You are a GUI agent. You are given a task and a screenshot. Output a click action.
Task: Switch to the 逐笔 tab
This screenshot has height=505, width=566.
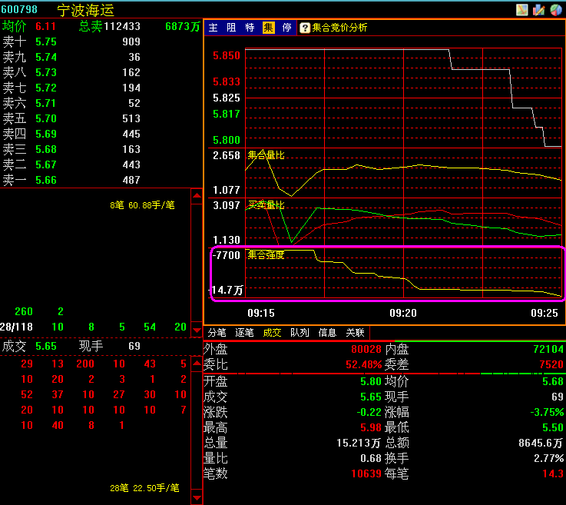click(245, 333)
